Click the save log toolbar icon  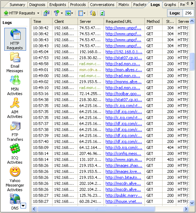(x=47, y=13)
